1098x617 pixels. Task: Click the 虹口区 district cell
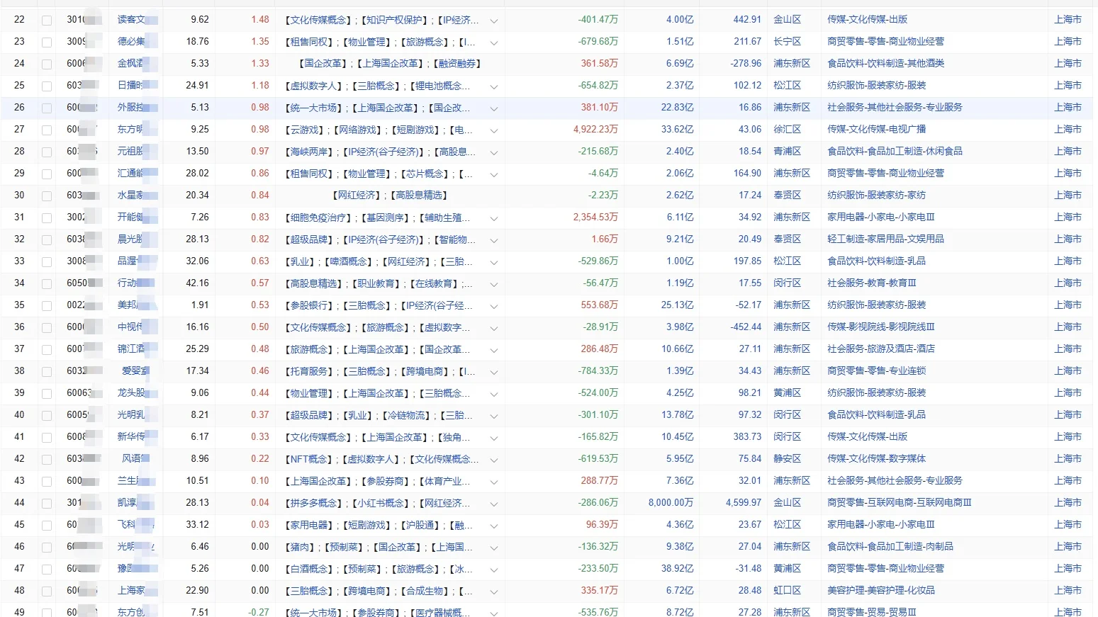pos(787,591)
